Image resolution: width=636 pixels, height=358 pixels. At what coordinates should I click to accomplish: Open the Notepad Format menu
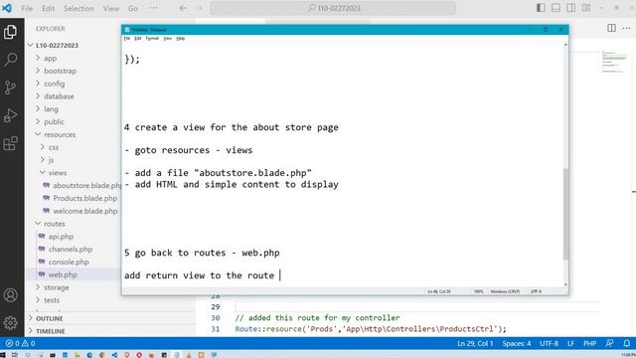(152, 38)
